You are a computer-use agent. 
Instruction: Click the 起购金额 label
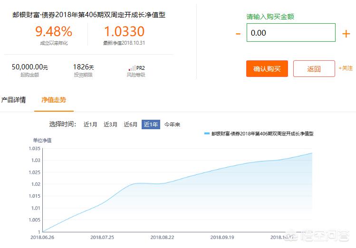click(x=30, y=75)
